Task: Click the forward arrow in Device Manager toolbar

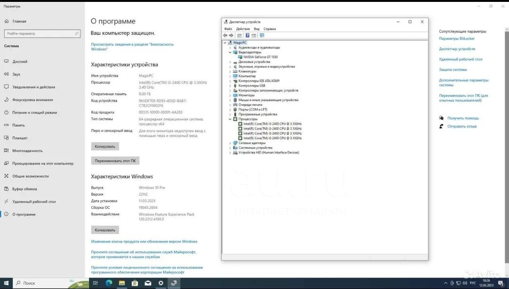Action: point(231,35)
